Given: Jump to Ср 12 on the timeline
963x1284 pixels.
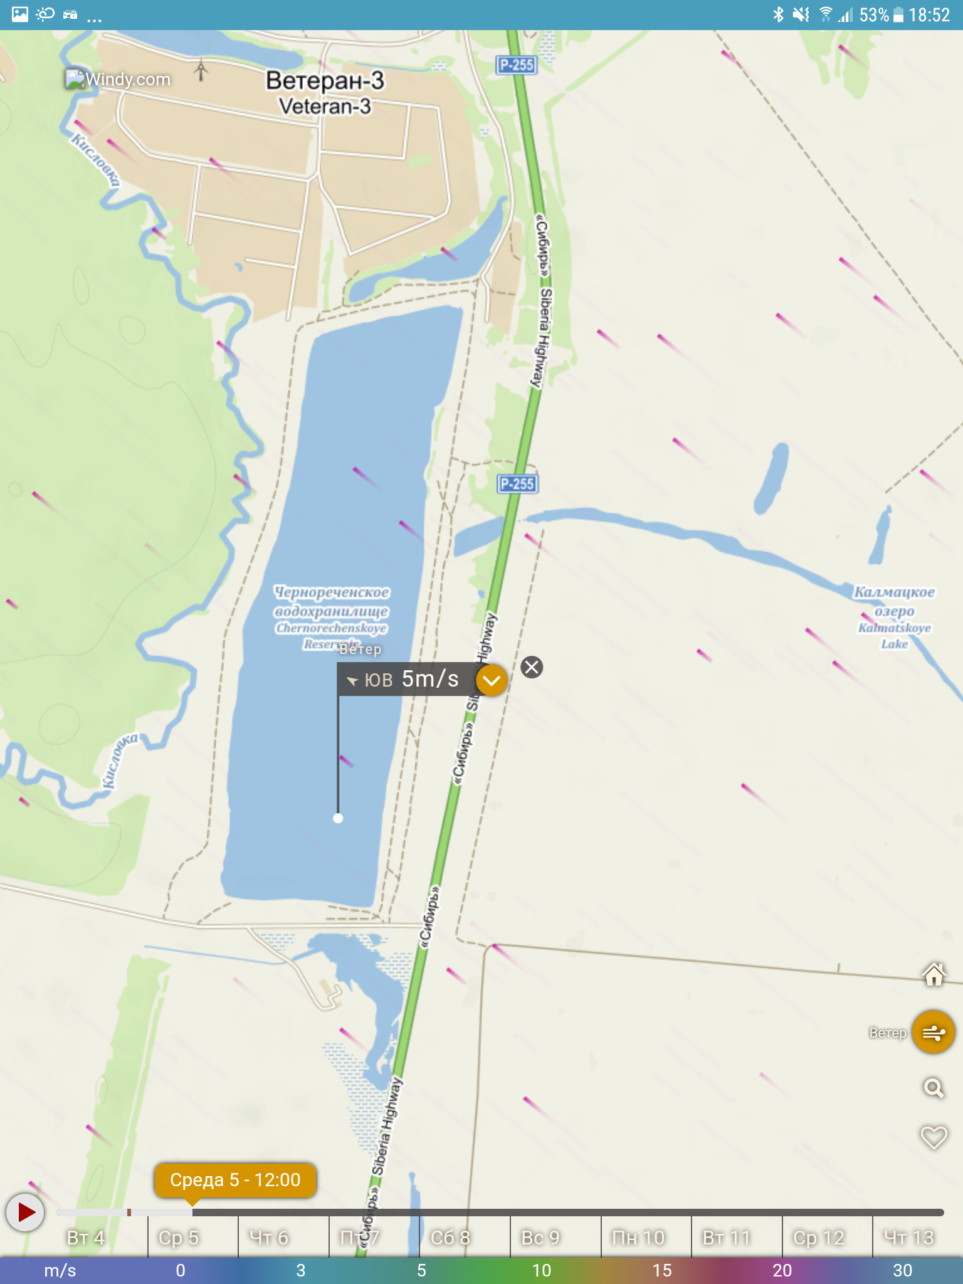Looking at the screenshot, I should pos(819,1238).
